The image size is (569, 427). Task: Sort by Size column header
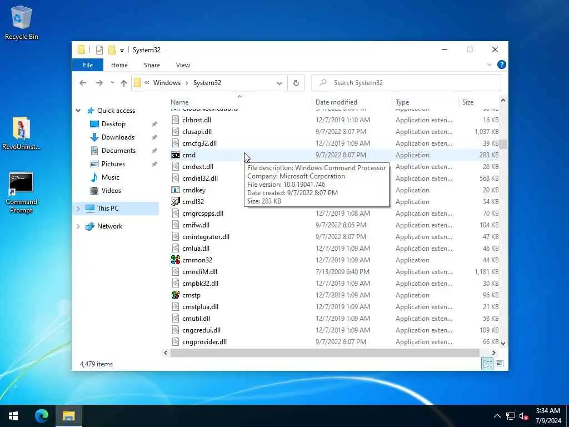[479, 102]
